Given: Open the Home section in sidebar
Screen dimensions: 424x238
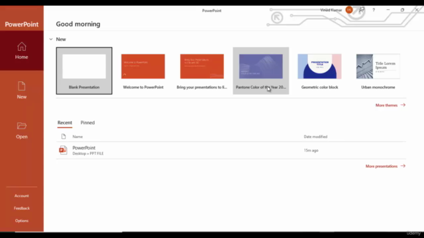Looking at the screenshot, I should coord(22,50).
